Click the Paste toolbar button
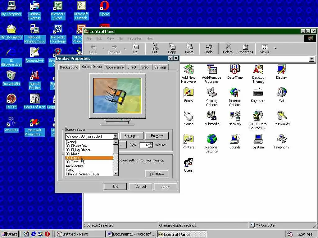Screen dimensions: 318x238 (189, 49)
